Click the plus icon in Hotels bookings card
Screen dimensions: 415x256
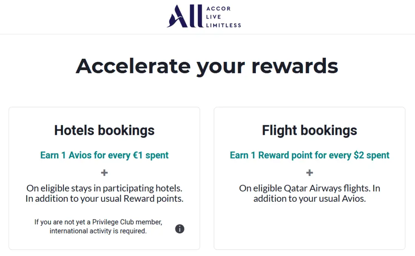click(x=105, y=173)
